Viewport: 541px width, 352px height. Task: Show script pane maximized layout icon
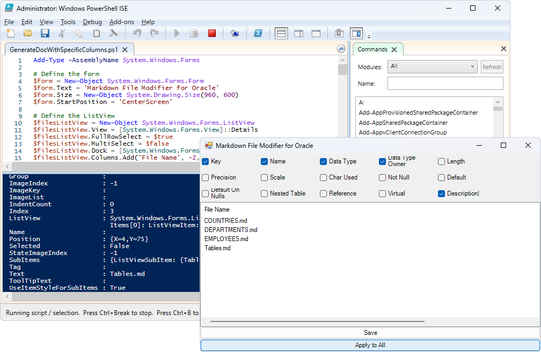pos(316,33)
